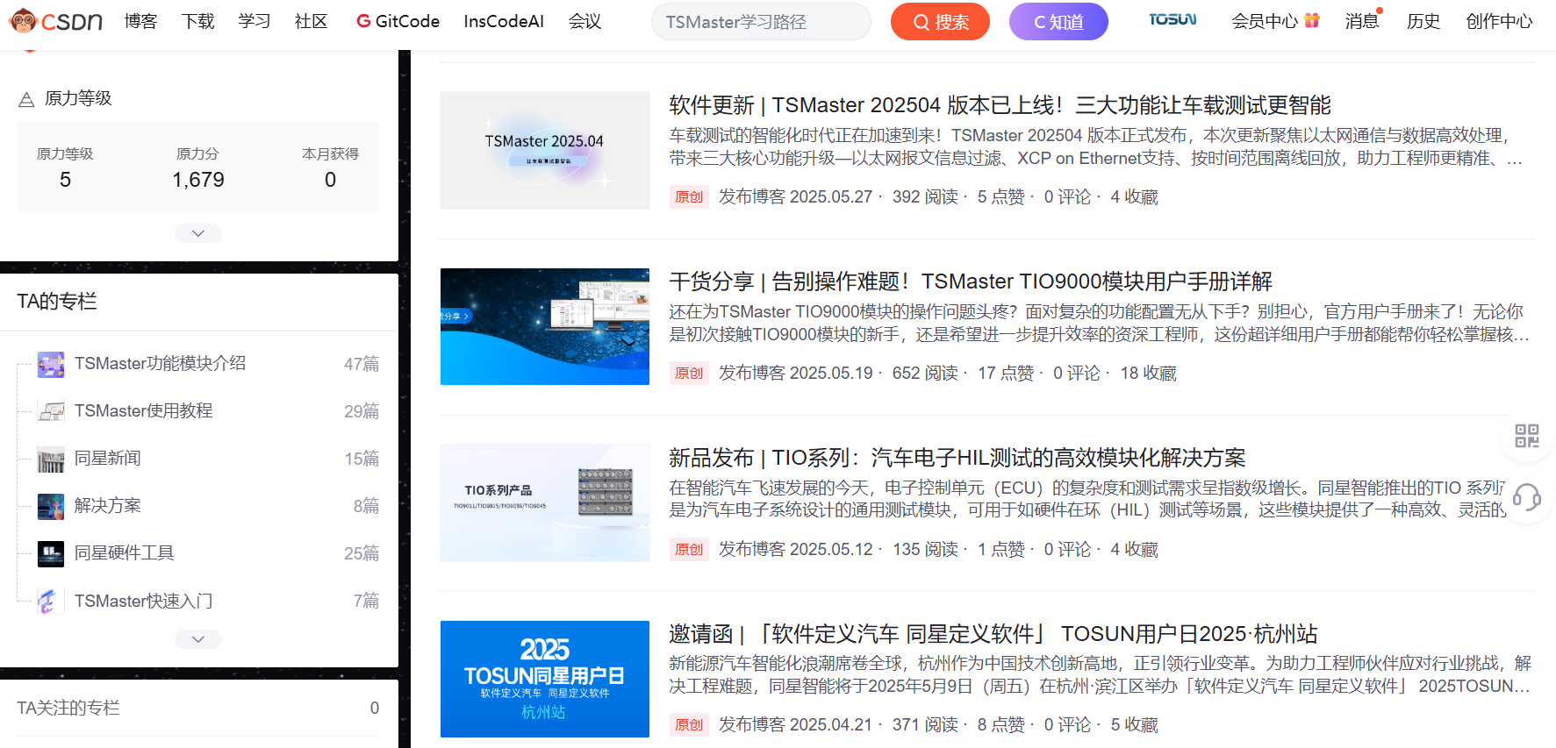Screen dimensions: 1556x748
Task: Click the 47篇 count for TSMaster功能模块介绍
Action: pyautogui.click(x=362, y=364)
